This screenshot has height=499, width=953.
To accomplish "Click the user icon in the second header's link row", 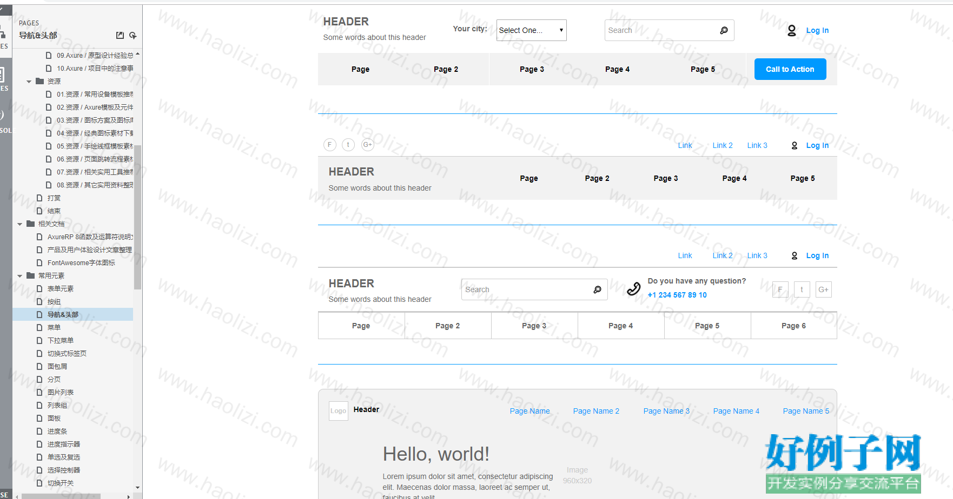I will pos(795,145).
